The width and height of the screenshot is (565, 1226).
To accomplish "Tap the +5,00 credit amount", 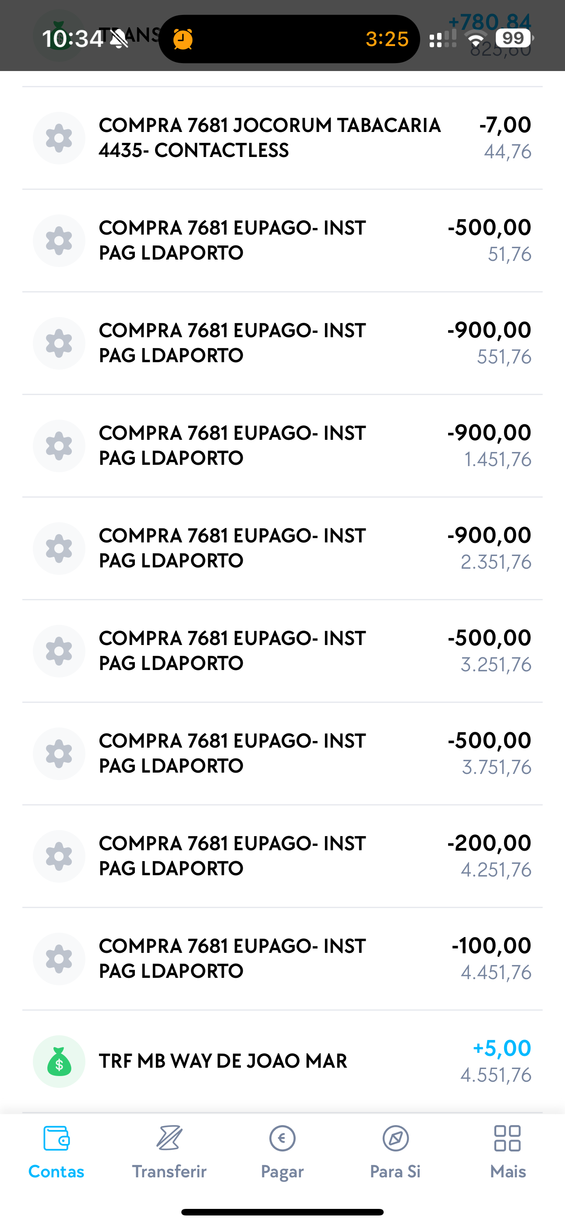I will 502,1048.
